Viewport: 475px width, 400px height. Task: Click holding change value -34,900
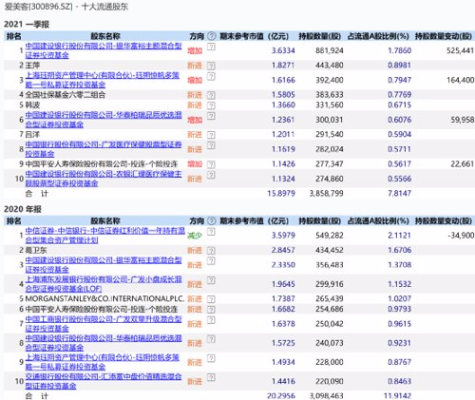461,236
